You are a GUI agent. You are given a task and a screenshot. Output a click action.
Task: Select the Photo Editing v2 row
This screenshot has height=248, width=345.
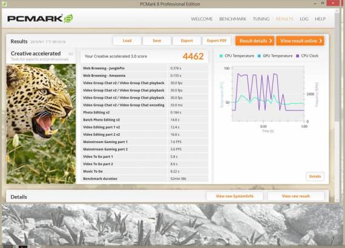click(145, 112)
